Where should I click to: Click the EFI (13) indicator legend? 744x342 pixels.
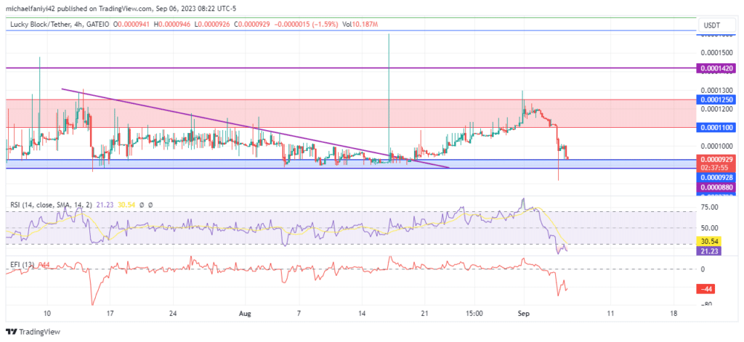click(x=22, y=264)
